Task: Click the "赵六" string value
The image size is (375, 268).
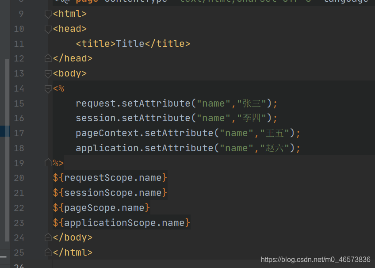Action: coord(275,148)
